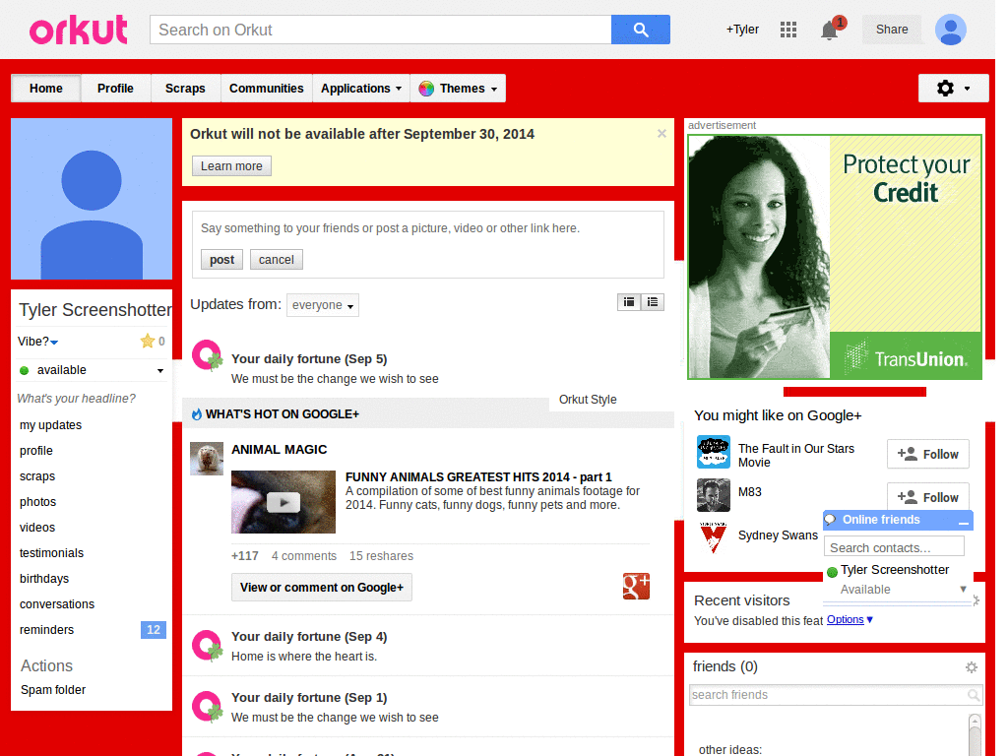Click the Animal Magic avatar thumbnail

click(x=207, y=459)
